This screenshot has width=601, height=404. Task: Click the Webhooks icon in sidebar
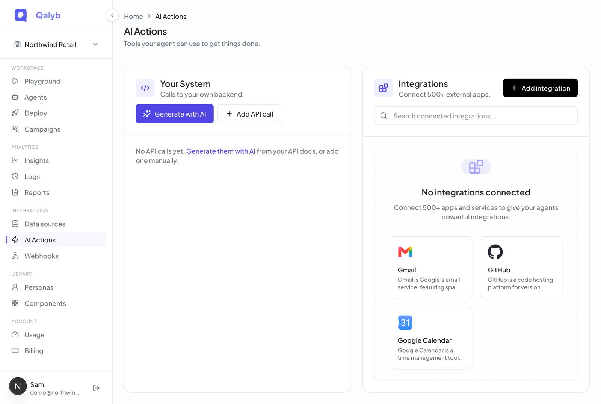click(15, 256)
